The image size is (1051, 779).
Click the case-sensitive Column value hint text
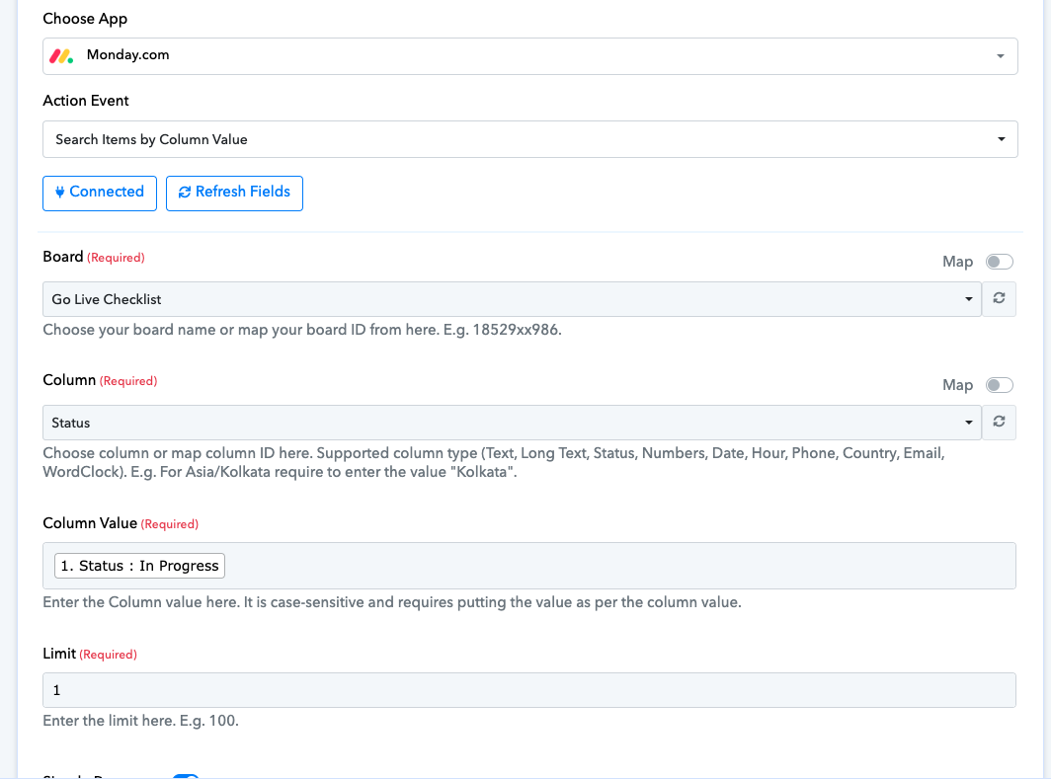392,602
